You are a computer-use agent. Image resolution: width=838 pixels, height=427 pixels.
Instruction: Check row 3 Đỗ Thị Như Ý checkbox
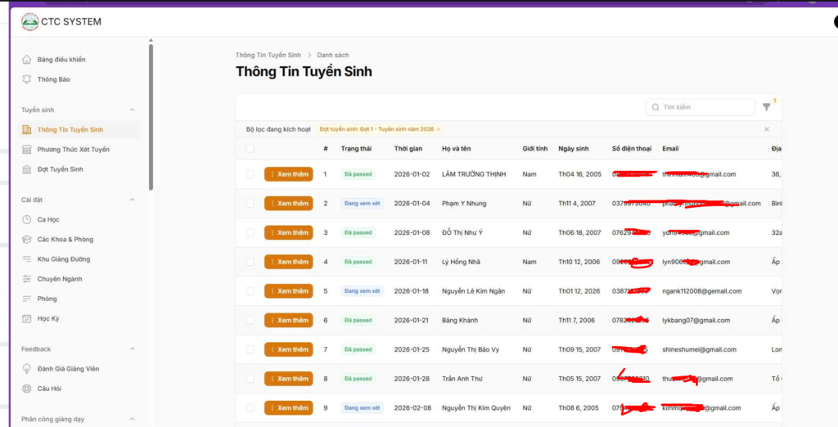pos(250,232)
